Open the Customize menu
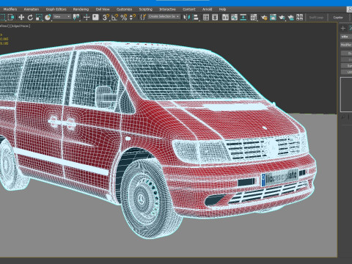Image resolution: width=352 pixels, height=264 pixels. (124, 10)
